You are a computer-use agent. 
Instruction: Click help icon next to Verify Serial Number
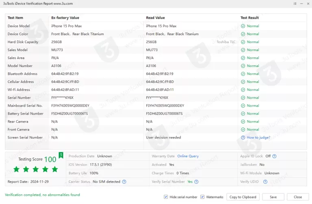tap(196, 182)
